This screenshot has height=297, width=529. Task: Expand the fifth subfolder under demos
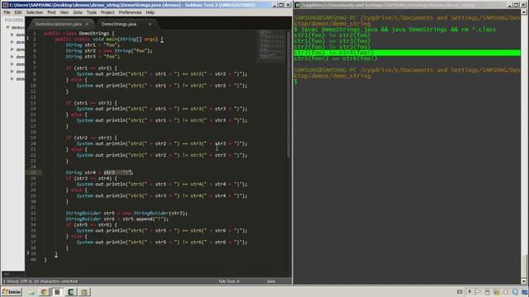coord(12,64)
